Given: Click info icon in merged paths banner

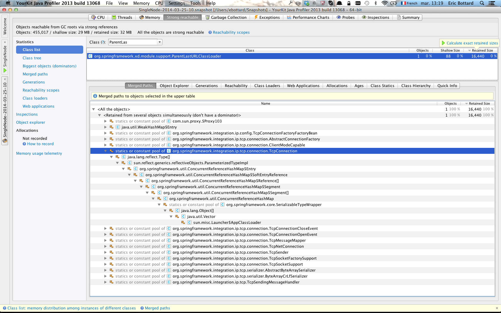Looking at the screenshot, I should click(x=95, y=96).
